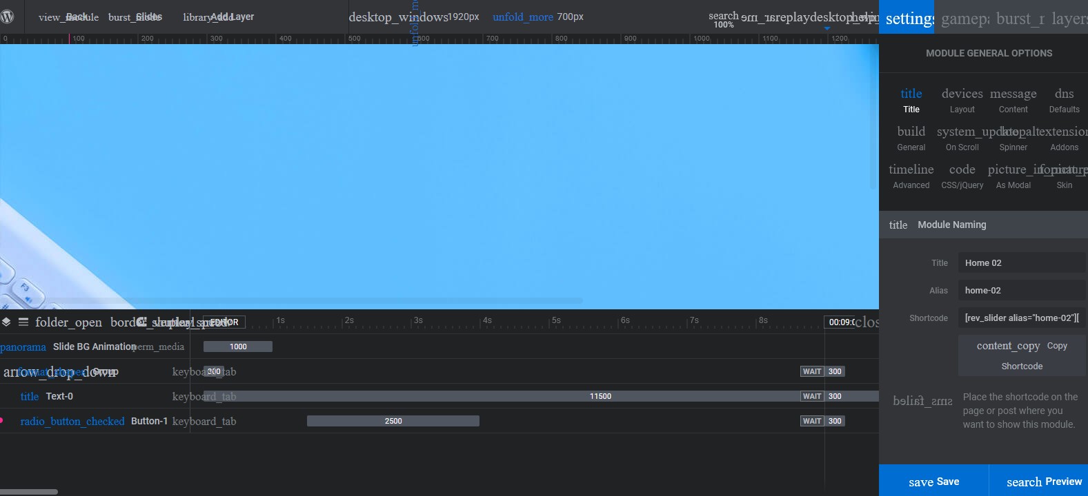Edit the Title field 'Home 02'

pyautogui.click(x=1022, y=262)
